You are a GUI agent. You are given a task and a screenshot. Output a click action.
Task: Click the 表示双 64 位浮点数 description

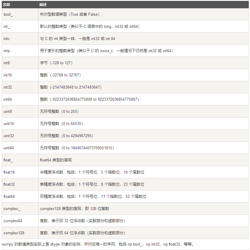tap(83, 233)
